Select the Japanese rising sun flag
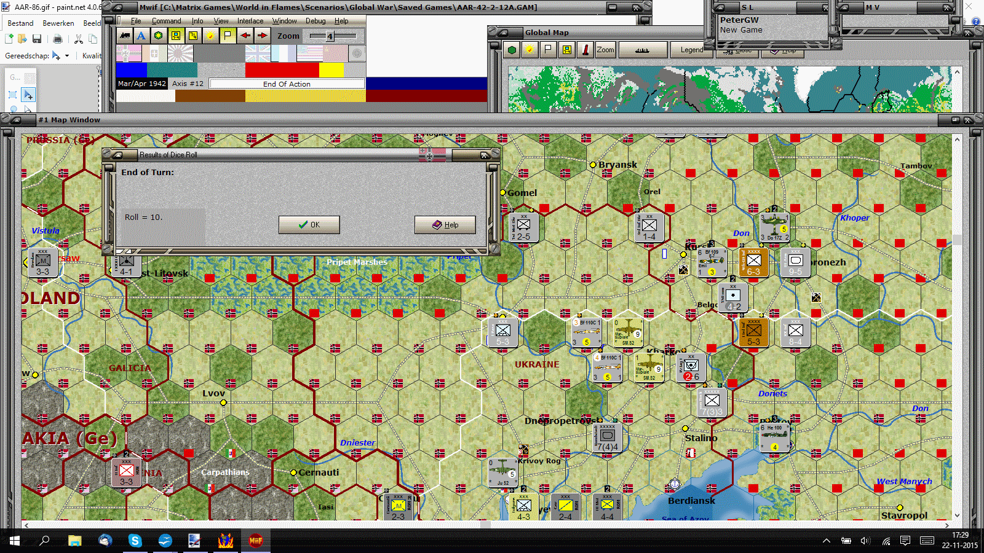The image size is (984, 553). [x=180, y=54]
